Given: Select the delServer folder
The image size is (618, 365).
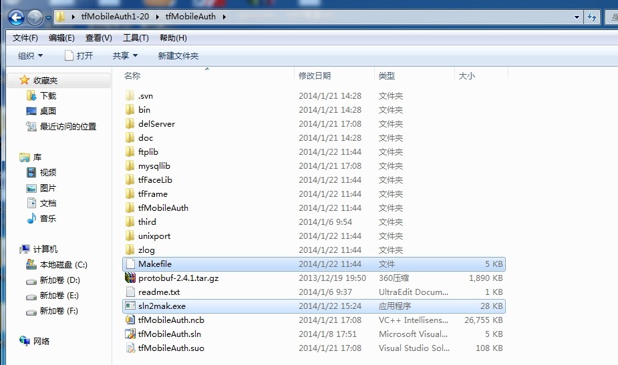Looking at the screenshot, I should [150, 123].
